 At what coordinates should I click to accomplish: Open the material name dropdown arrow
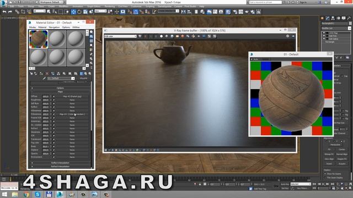pos(73,78)
